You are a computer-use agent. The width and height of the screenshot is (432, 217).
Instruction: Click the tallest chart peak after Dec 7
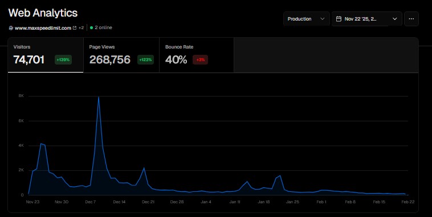(99, 97)
